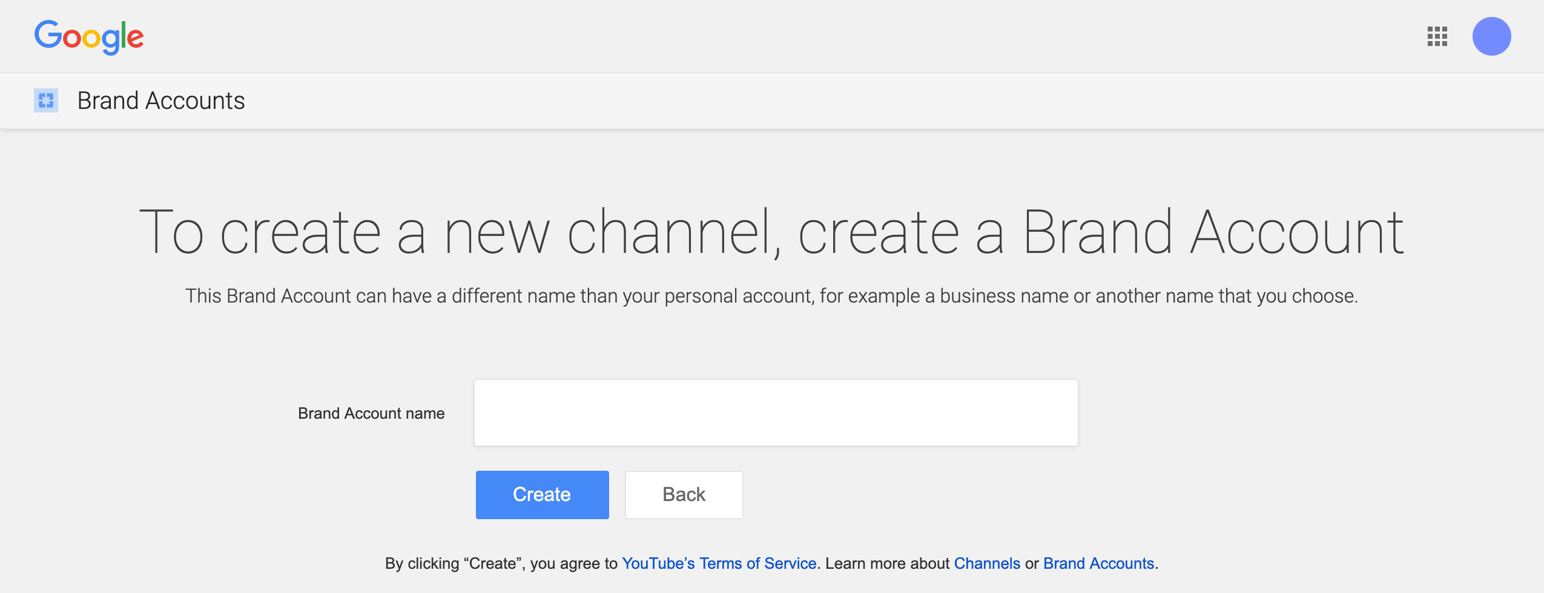The height and width of the screenshot is (593, 1544).
Task: Click the blue Create button
Action: pyautogui.click(x=542, y=494)
